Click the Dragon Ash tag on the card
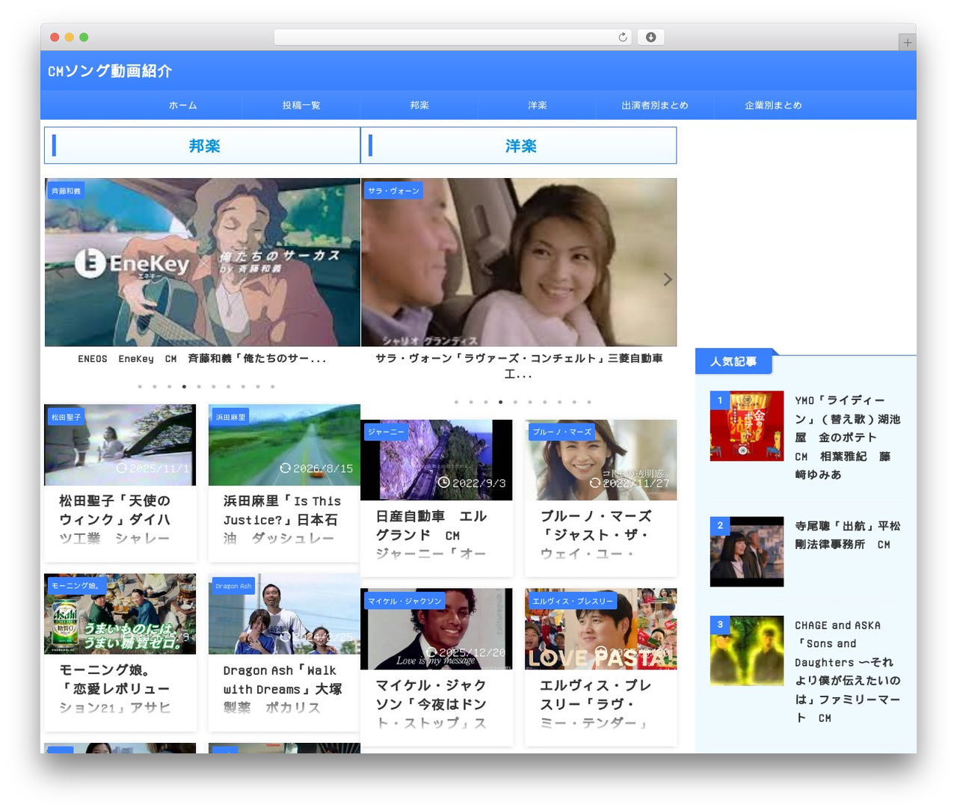Screen dimensions: 957x811 [233, 586]
